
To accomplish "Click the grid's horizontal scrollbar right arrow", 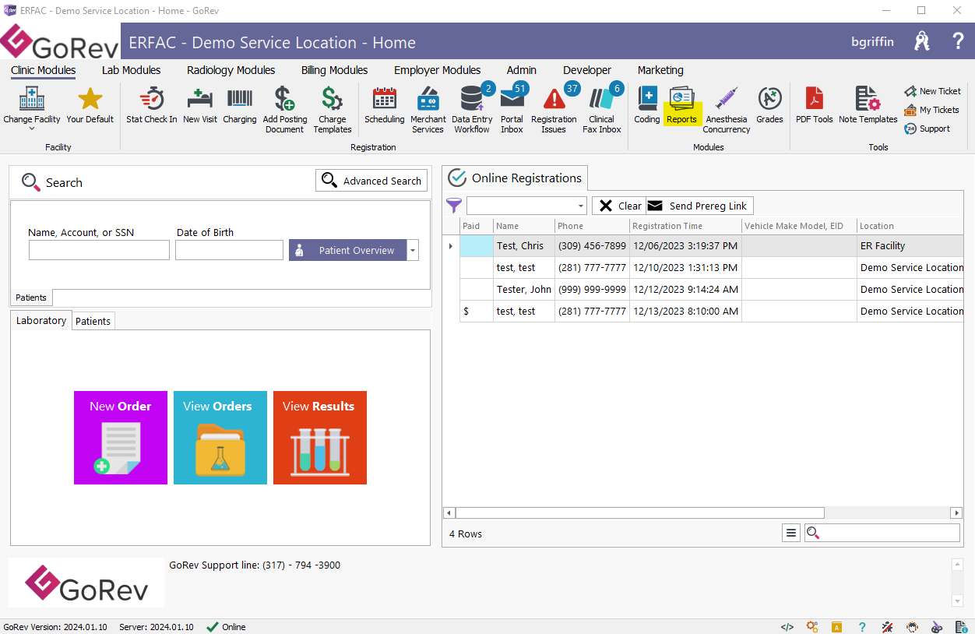I will pos(956,513).
